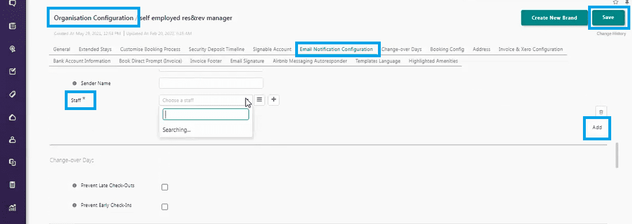Open Change-over Days tab

[x=402, y=49]
